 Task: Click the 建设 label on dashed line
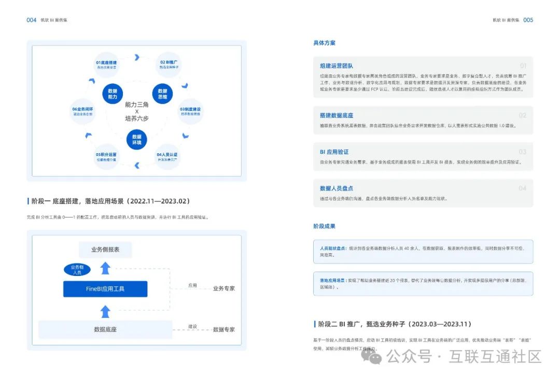click(x=192, y=326)
